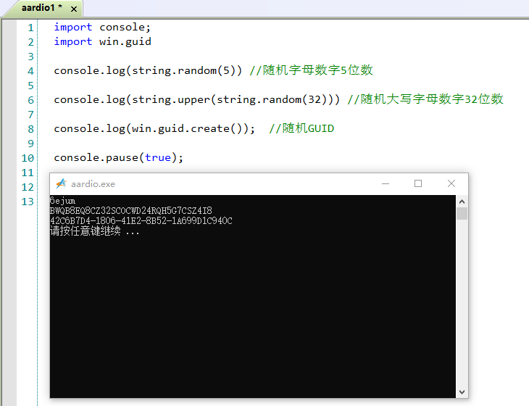Click line number 13 in gutter

point(28,202)
